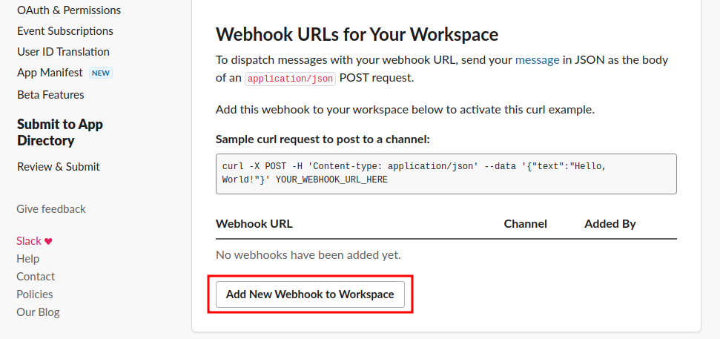Click the Webhook URL column header
720x339 pixels.
pyautogui.click(x=254, y=224)
